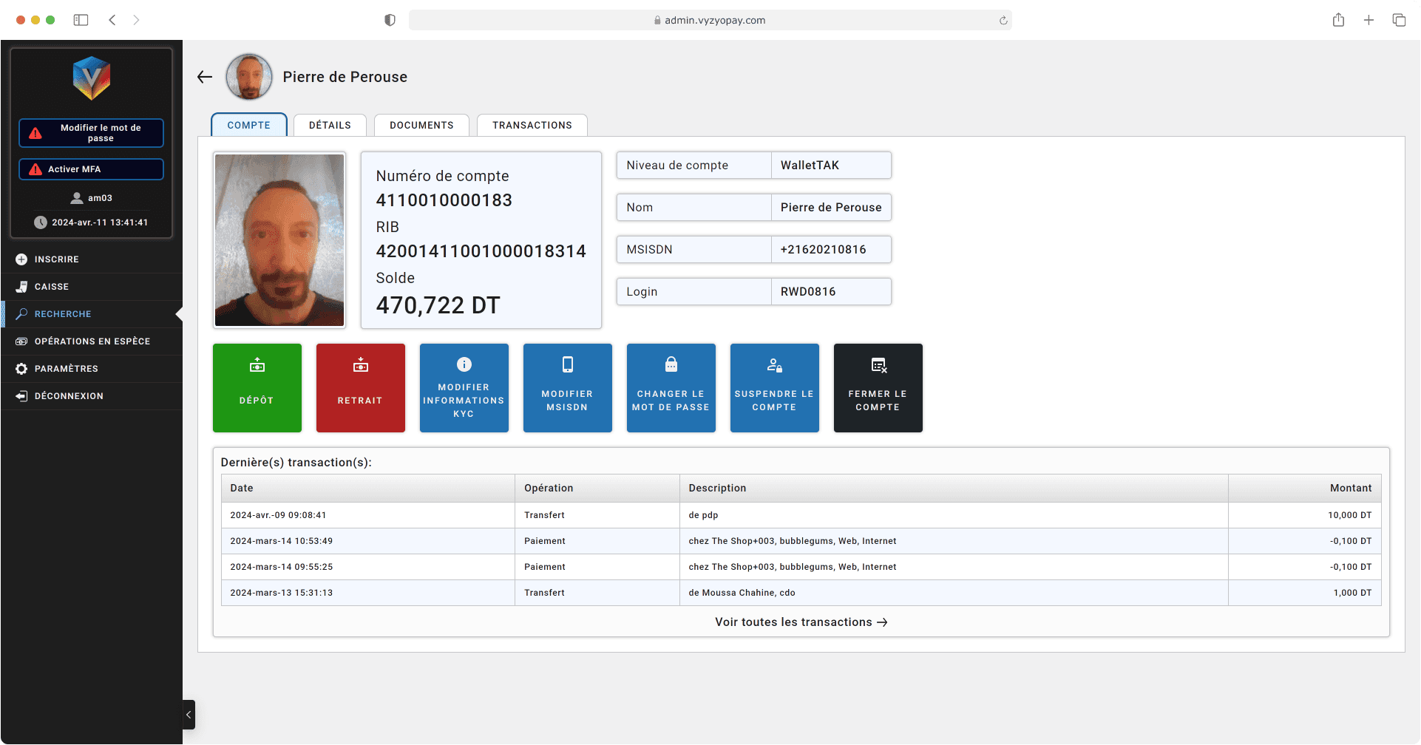Screen dimensions: 1421x745
Task: Click Déconnexion to log out
Action: click(x=68, y=396)
